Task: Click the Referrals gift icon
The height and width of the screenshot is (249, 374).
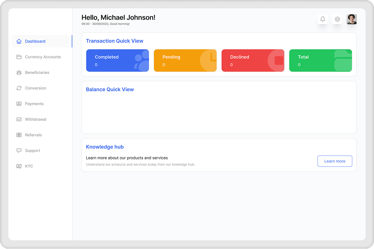Action: pyautogui.click(x=19, y=135)
